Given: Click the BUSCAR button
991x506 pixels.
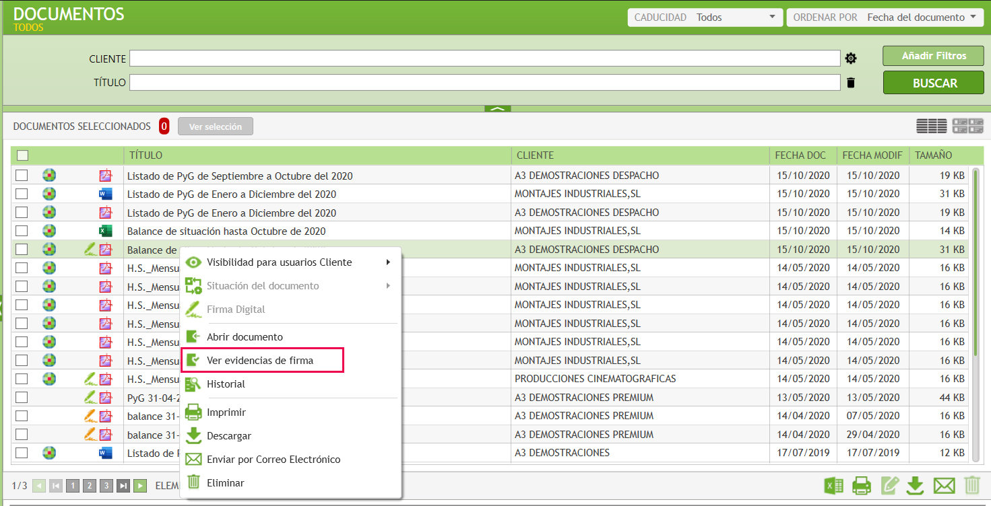Looking at the screenshot, I should [x=934, y=83].
